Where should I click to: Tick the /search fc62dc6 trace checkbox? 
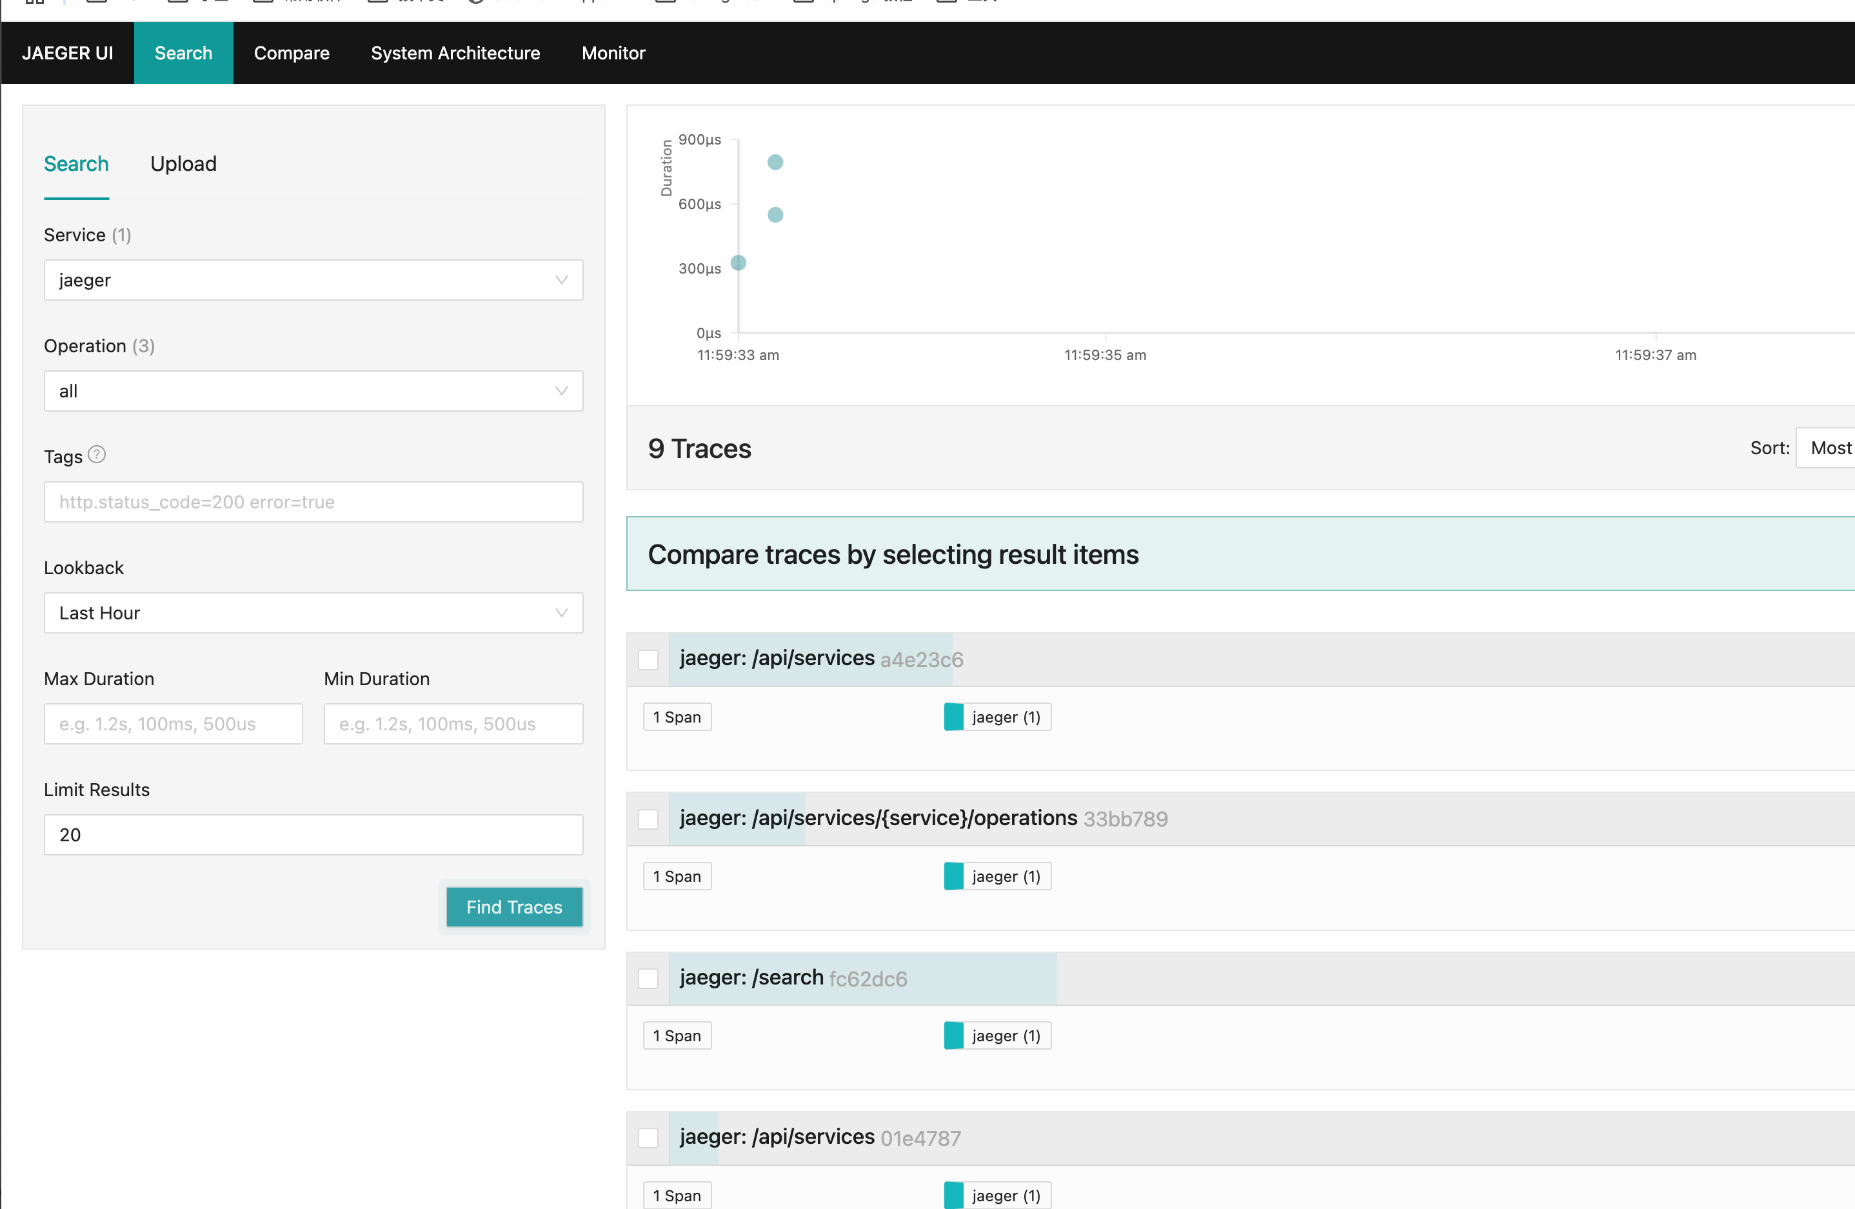pyautogui.click(x=648, y=978)
